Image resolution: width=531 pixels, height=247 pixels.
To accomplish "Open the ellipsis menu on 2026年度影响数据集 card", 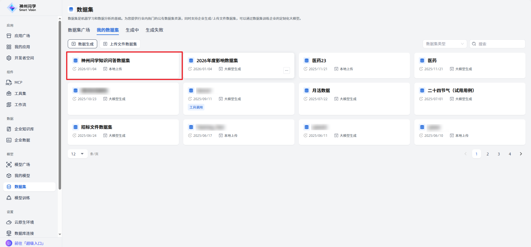I will point(287,70).
